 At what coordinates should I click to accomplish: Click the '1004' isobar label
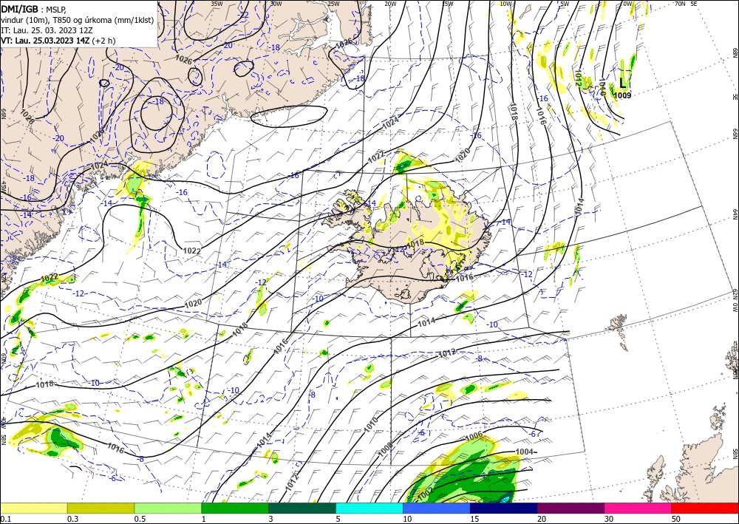coord(525,452)
